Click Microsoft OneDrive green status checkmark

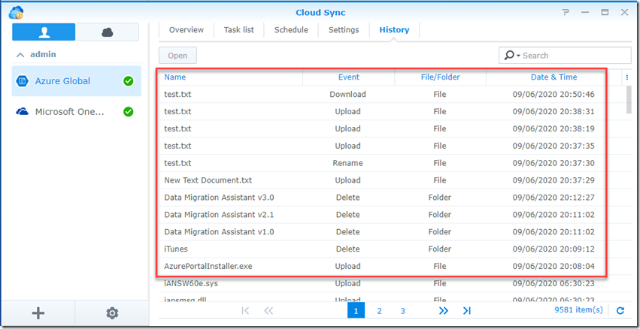pyautogui.click(x=128, y=112)
